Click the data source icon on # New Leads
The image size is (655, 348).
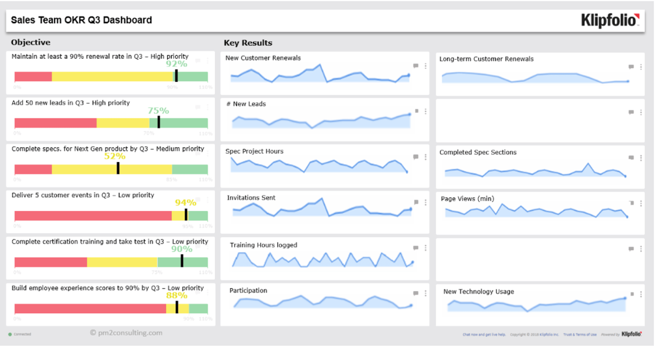(417, 111)
